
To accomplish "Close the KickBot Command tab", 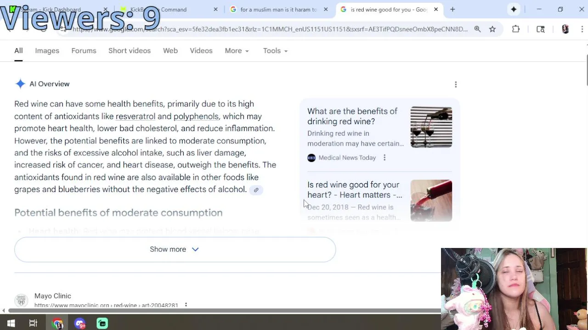I will click(215, 9).
